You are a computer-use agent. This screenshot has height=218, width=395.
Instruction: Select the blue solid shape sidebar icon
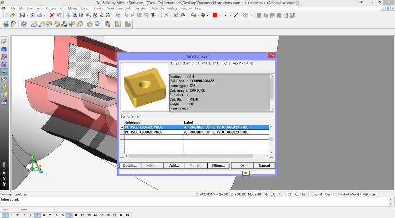click(4, 49)
